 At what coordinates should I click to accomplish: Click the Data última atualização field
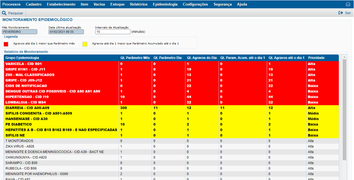pos(66,32)
